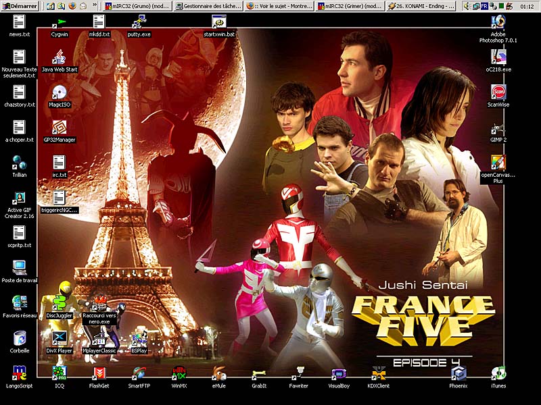Viewport: 541px width, 405px height.
Task: Select the triggerircNGC file icon
Action: 60,201
